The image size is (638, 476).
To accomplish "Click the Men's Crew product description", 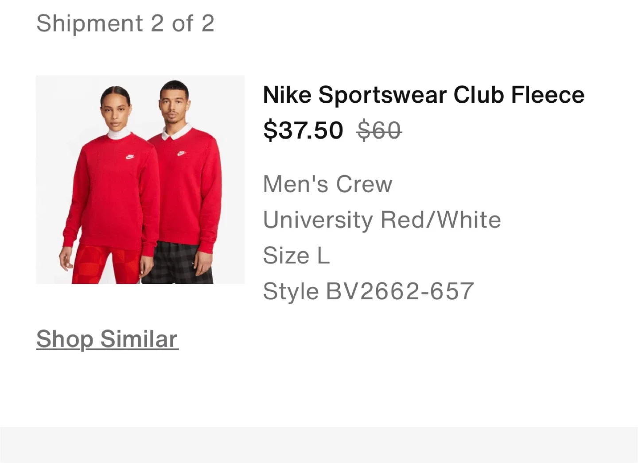I will 327,184.
